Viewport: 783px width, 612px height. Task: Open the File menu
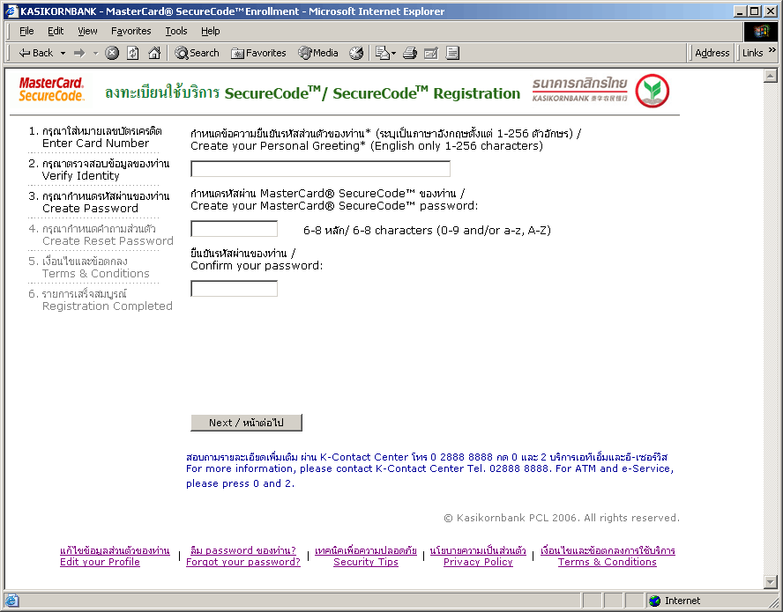click(x=26, y=31)
